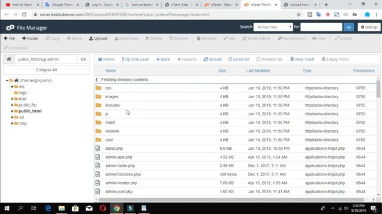Click the Permissions toolbar button
This screenshot has height=214, width=382.
point(291,38)
